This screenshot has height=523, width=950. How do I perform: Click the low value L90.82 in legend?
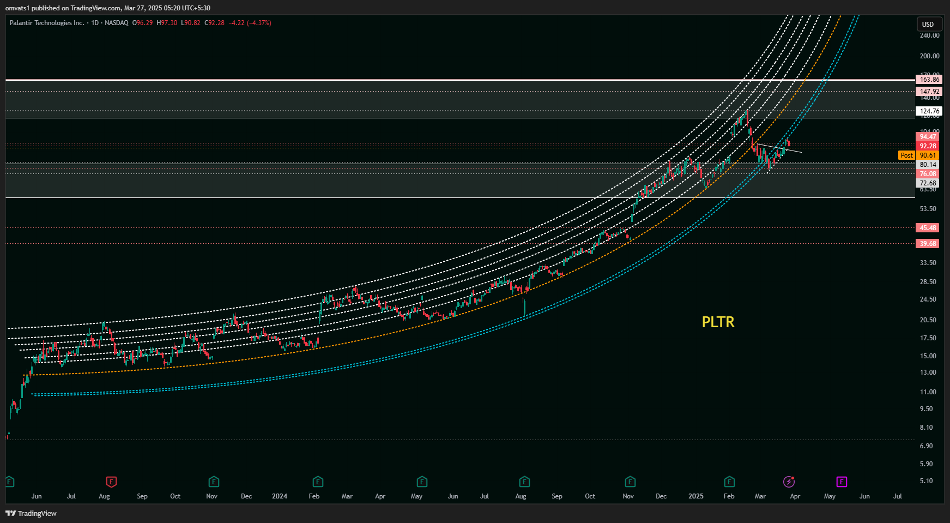tap(191, 23)
